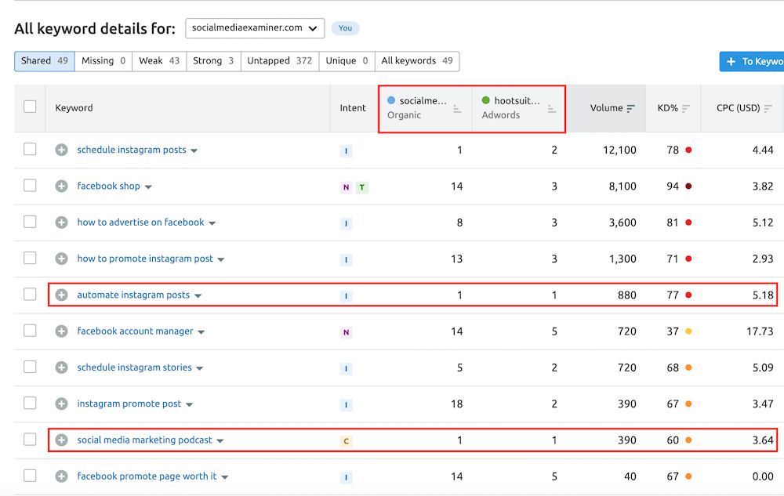Sort by hootsuite Adwords column icon
Viewport: 784px width, 496px height.
(552, 109)
